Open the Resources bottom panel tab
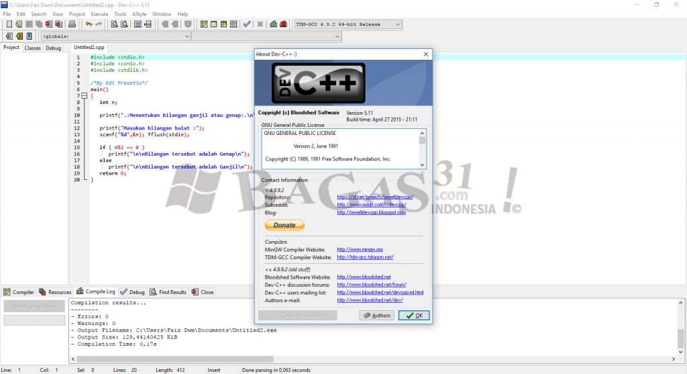 [55, 292]
